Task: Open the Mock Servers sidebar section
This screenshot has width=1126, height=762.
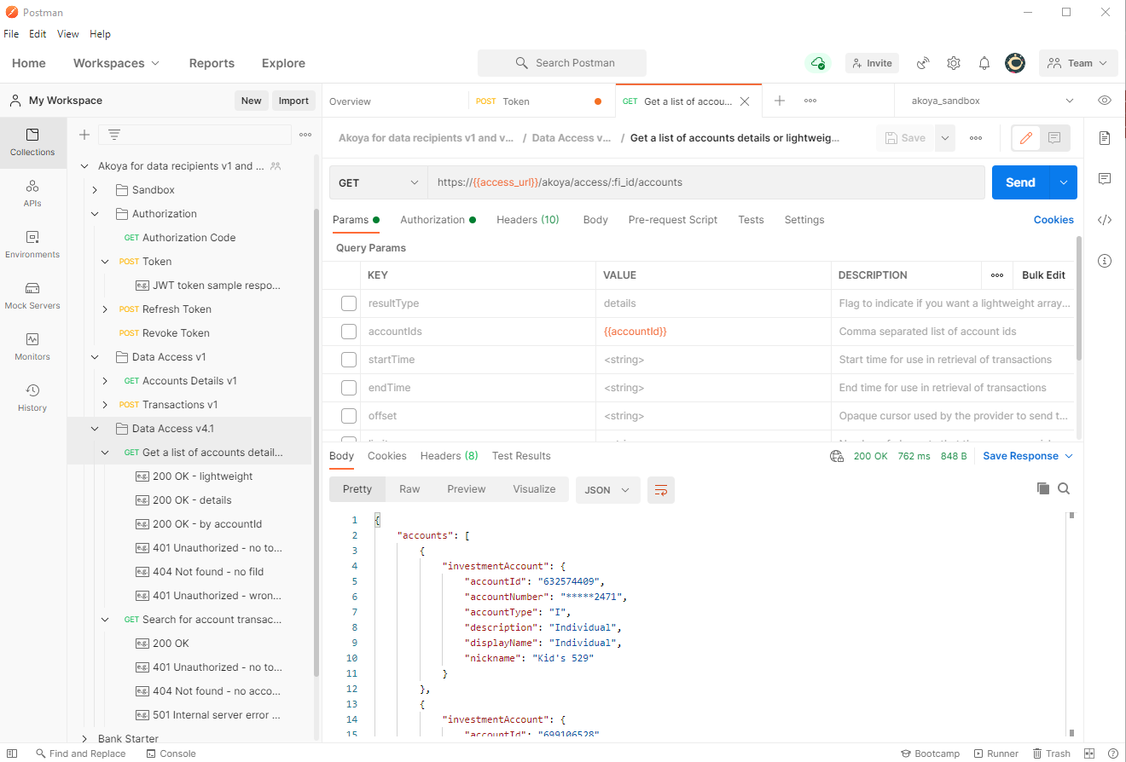Action: tap(32, 296)
